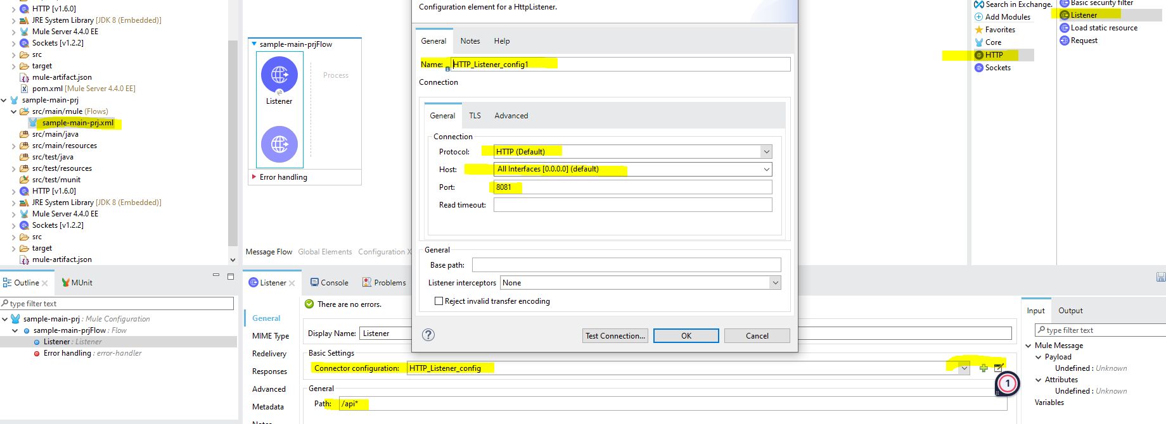This screenshot has height=424, width=1166.
Task: Click the Read timeout field
Action: (633, 205)
